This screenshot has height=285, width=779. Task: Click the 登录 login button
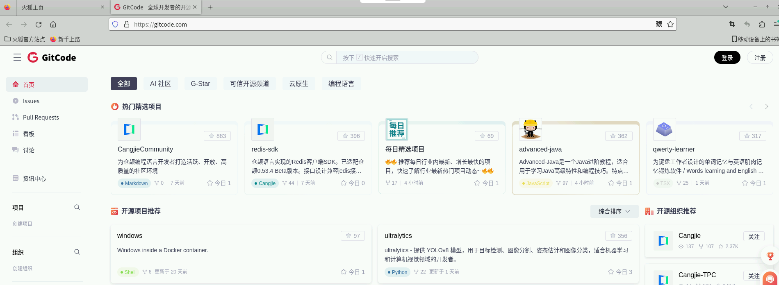[x=727, y=58]
